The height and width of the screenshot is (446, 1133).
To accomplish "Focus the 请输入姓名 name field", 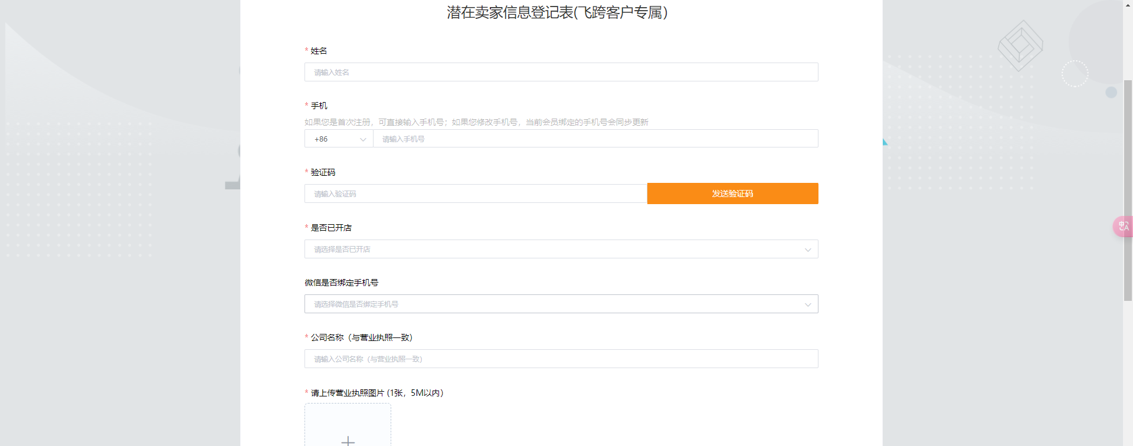I will pos(561,73).
